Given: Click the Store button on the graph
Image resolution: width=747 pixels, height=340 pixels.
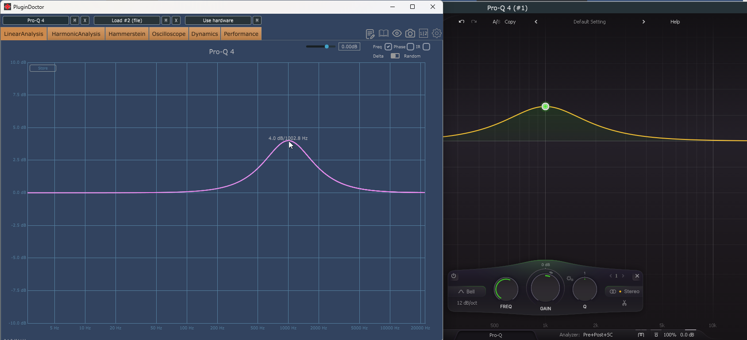Looking at the screenshot, I should 43,68.
